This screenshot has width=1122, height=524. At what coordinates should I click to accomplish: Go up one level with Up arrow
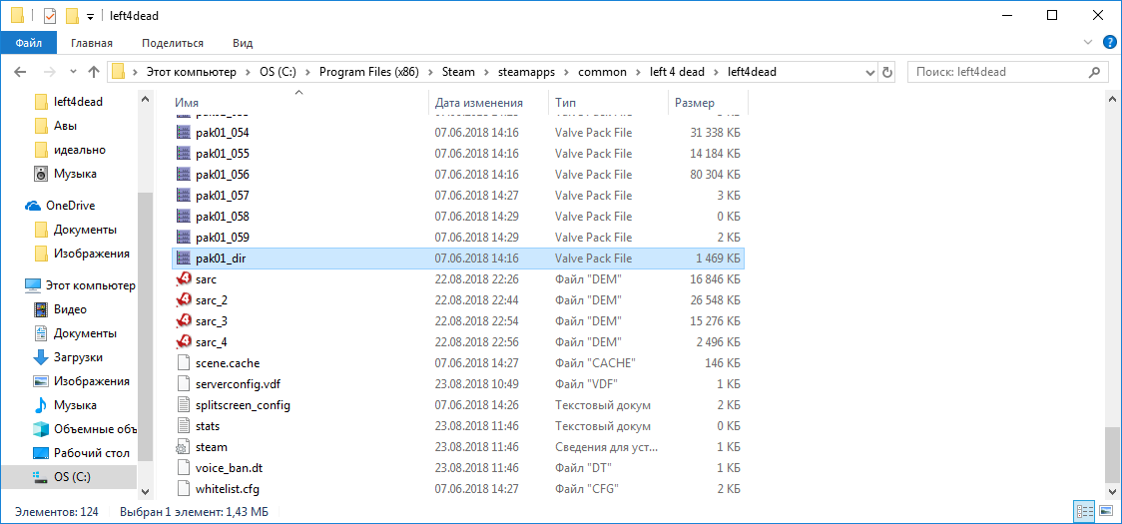(x=93, y=72)
